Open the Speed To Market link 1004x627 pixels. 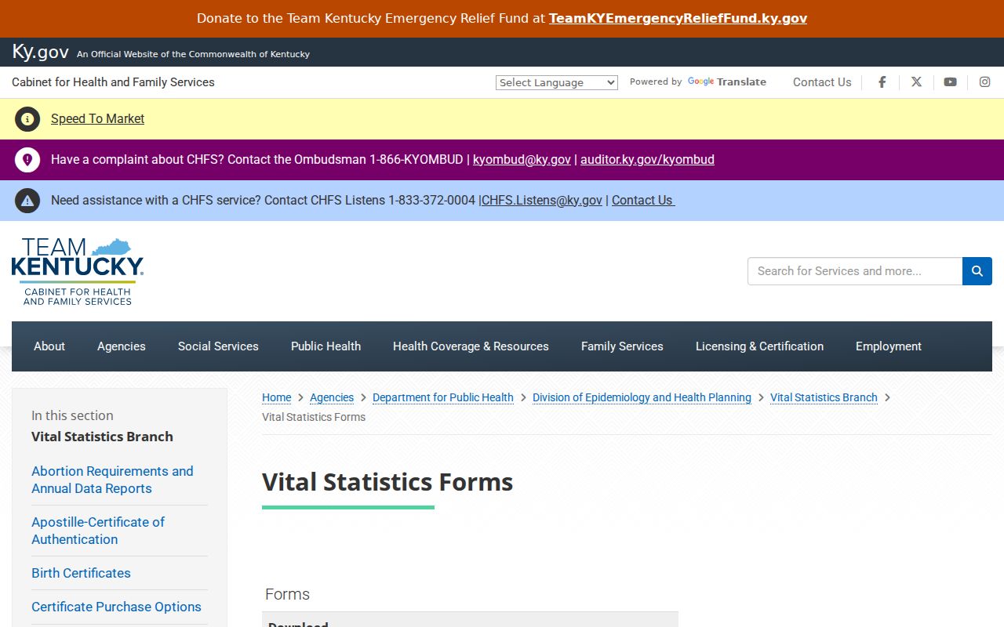click(x=97, y=119)
